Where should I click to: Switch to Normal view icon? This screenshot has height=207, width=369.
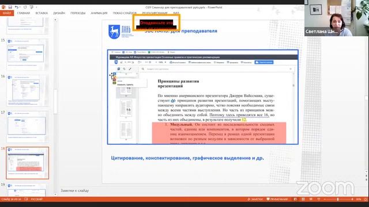tap(295, 200)
